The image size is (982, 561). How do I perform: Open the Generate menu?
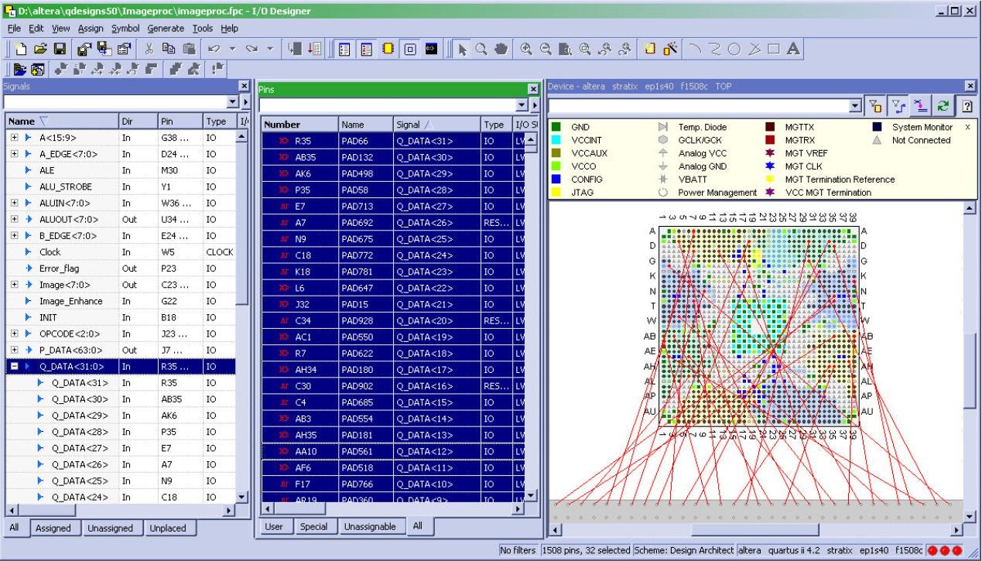click(166, 28)
